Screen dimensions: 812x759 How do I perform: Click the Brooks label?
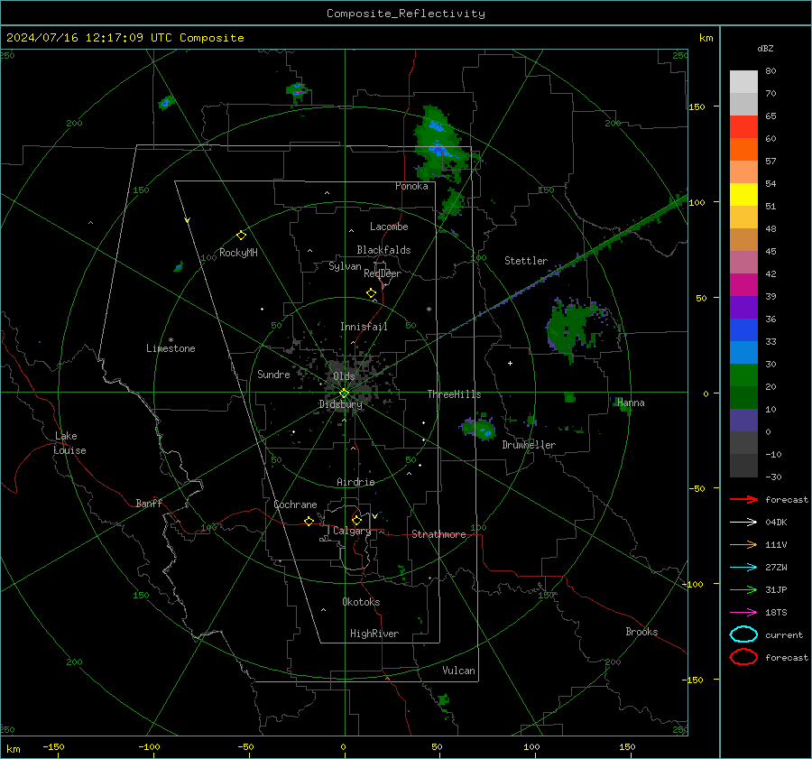click(x=641, y=632)
